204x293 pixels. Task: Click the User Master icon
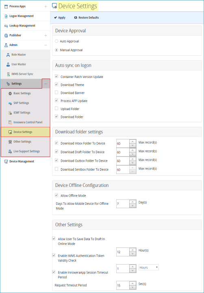tap(8, 65)
